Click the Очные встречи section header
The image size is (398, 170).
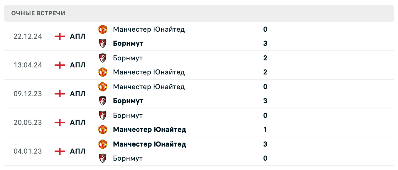[x=38, y=13]
